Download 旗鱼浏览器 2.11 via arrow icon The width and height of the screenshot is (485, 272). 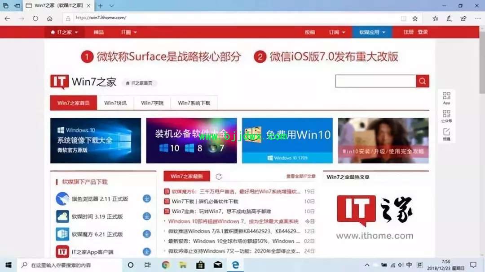click(146, 199)
